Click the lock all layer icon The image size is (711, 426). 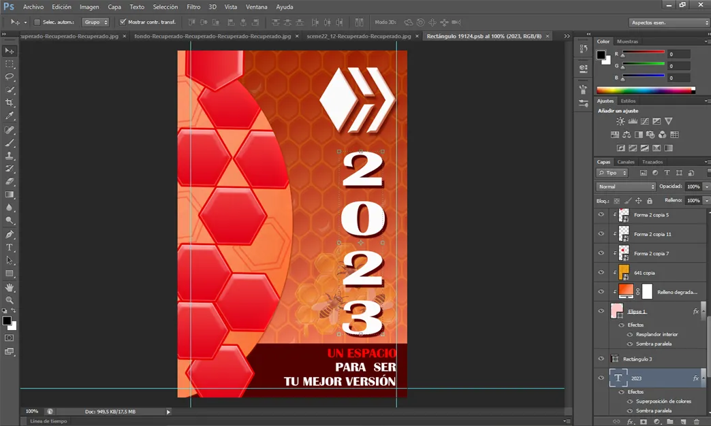(x=649, y=201)
